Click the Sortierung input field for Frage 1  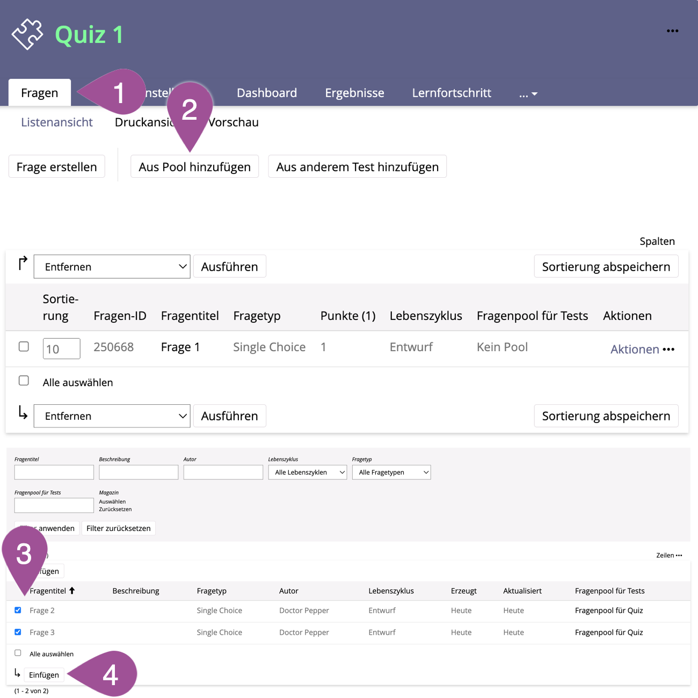click(61, 349)
